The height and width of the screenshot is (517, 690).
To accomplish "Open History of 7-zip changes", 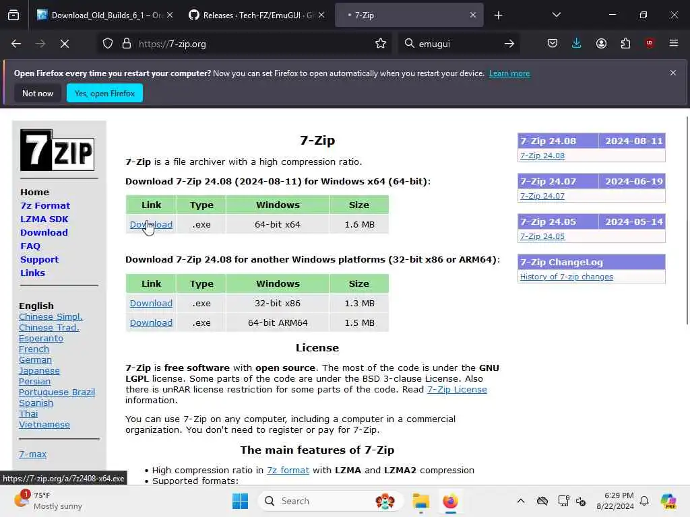I will coord(566,277).
